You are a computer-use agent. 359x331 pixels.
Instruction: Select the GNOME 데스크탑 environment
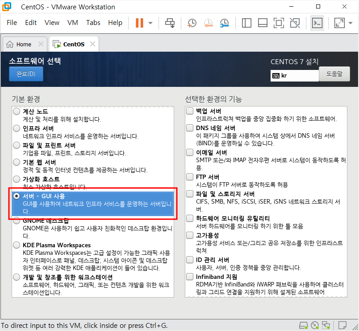pyautogui.click(x=17, y=221)
